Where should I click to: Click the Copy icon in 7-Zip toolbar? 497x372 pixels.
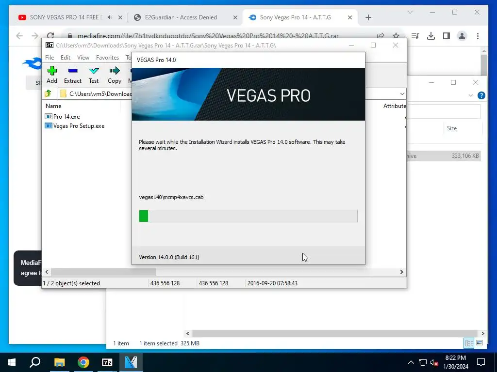pyautogui.click(x=115, y=75)
